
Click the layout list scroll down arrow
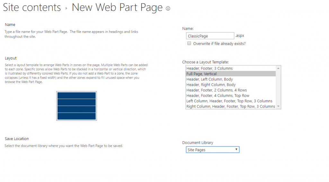(278, 106)
